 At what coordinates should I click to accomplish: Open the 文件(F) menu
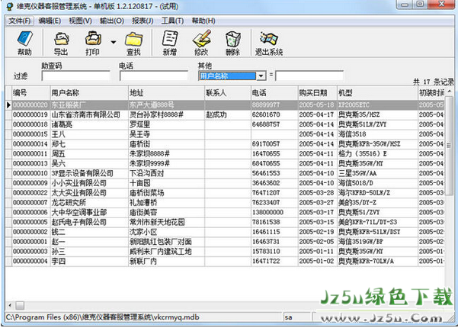pos(19,21)
